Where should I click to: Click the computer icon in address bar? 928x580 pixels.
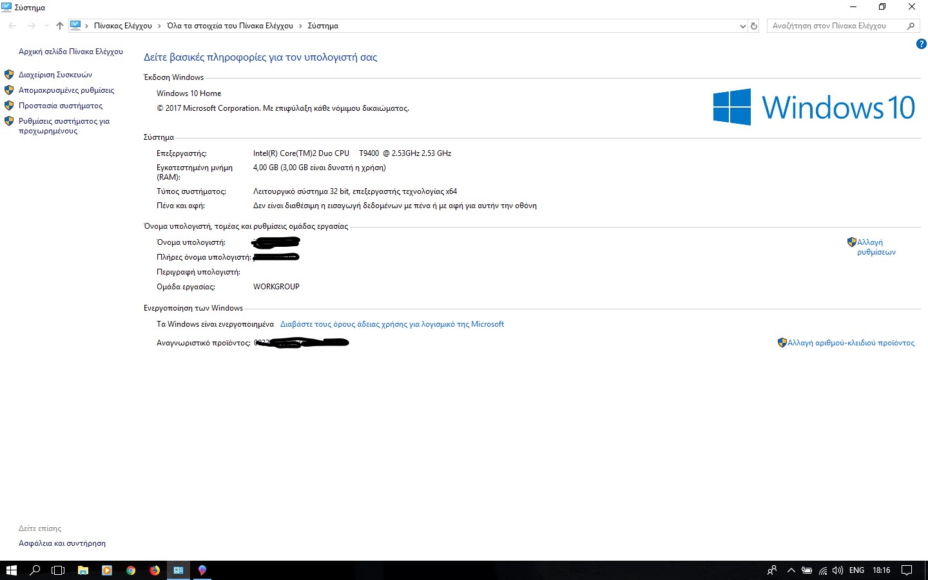point(75,26)
